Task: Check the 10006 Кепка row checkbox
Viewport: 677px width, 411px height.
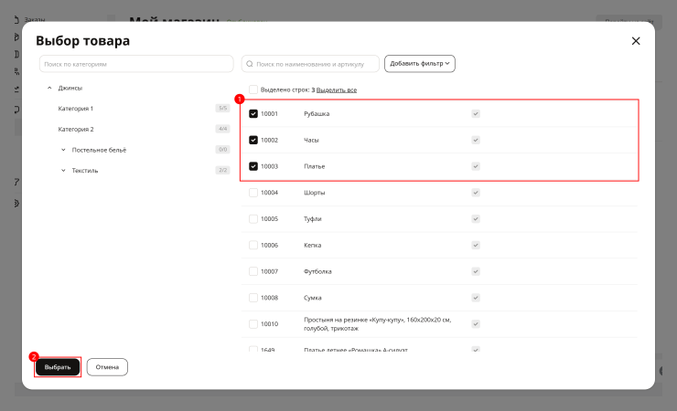Action: 253,245
